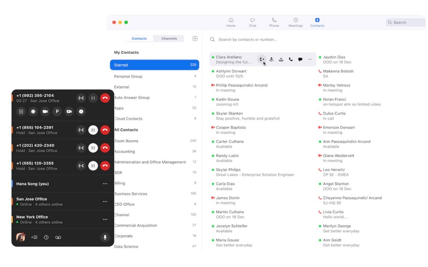Unhold the +1 (555) 120-3355 call

[x=93, y=166]
